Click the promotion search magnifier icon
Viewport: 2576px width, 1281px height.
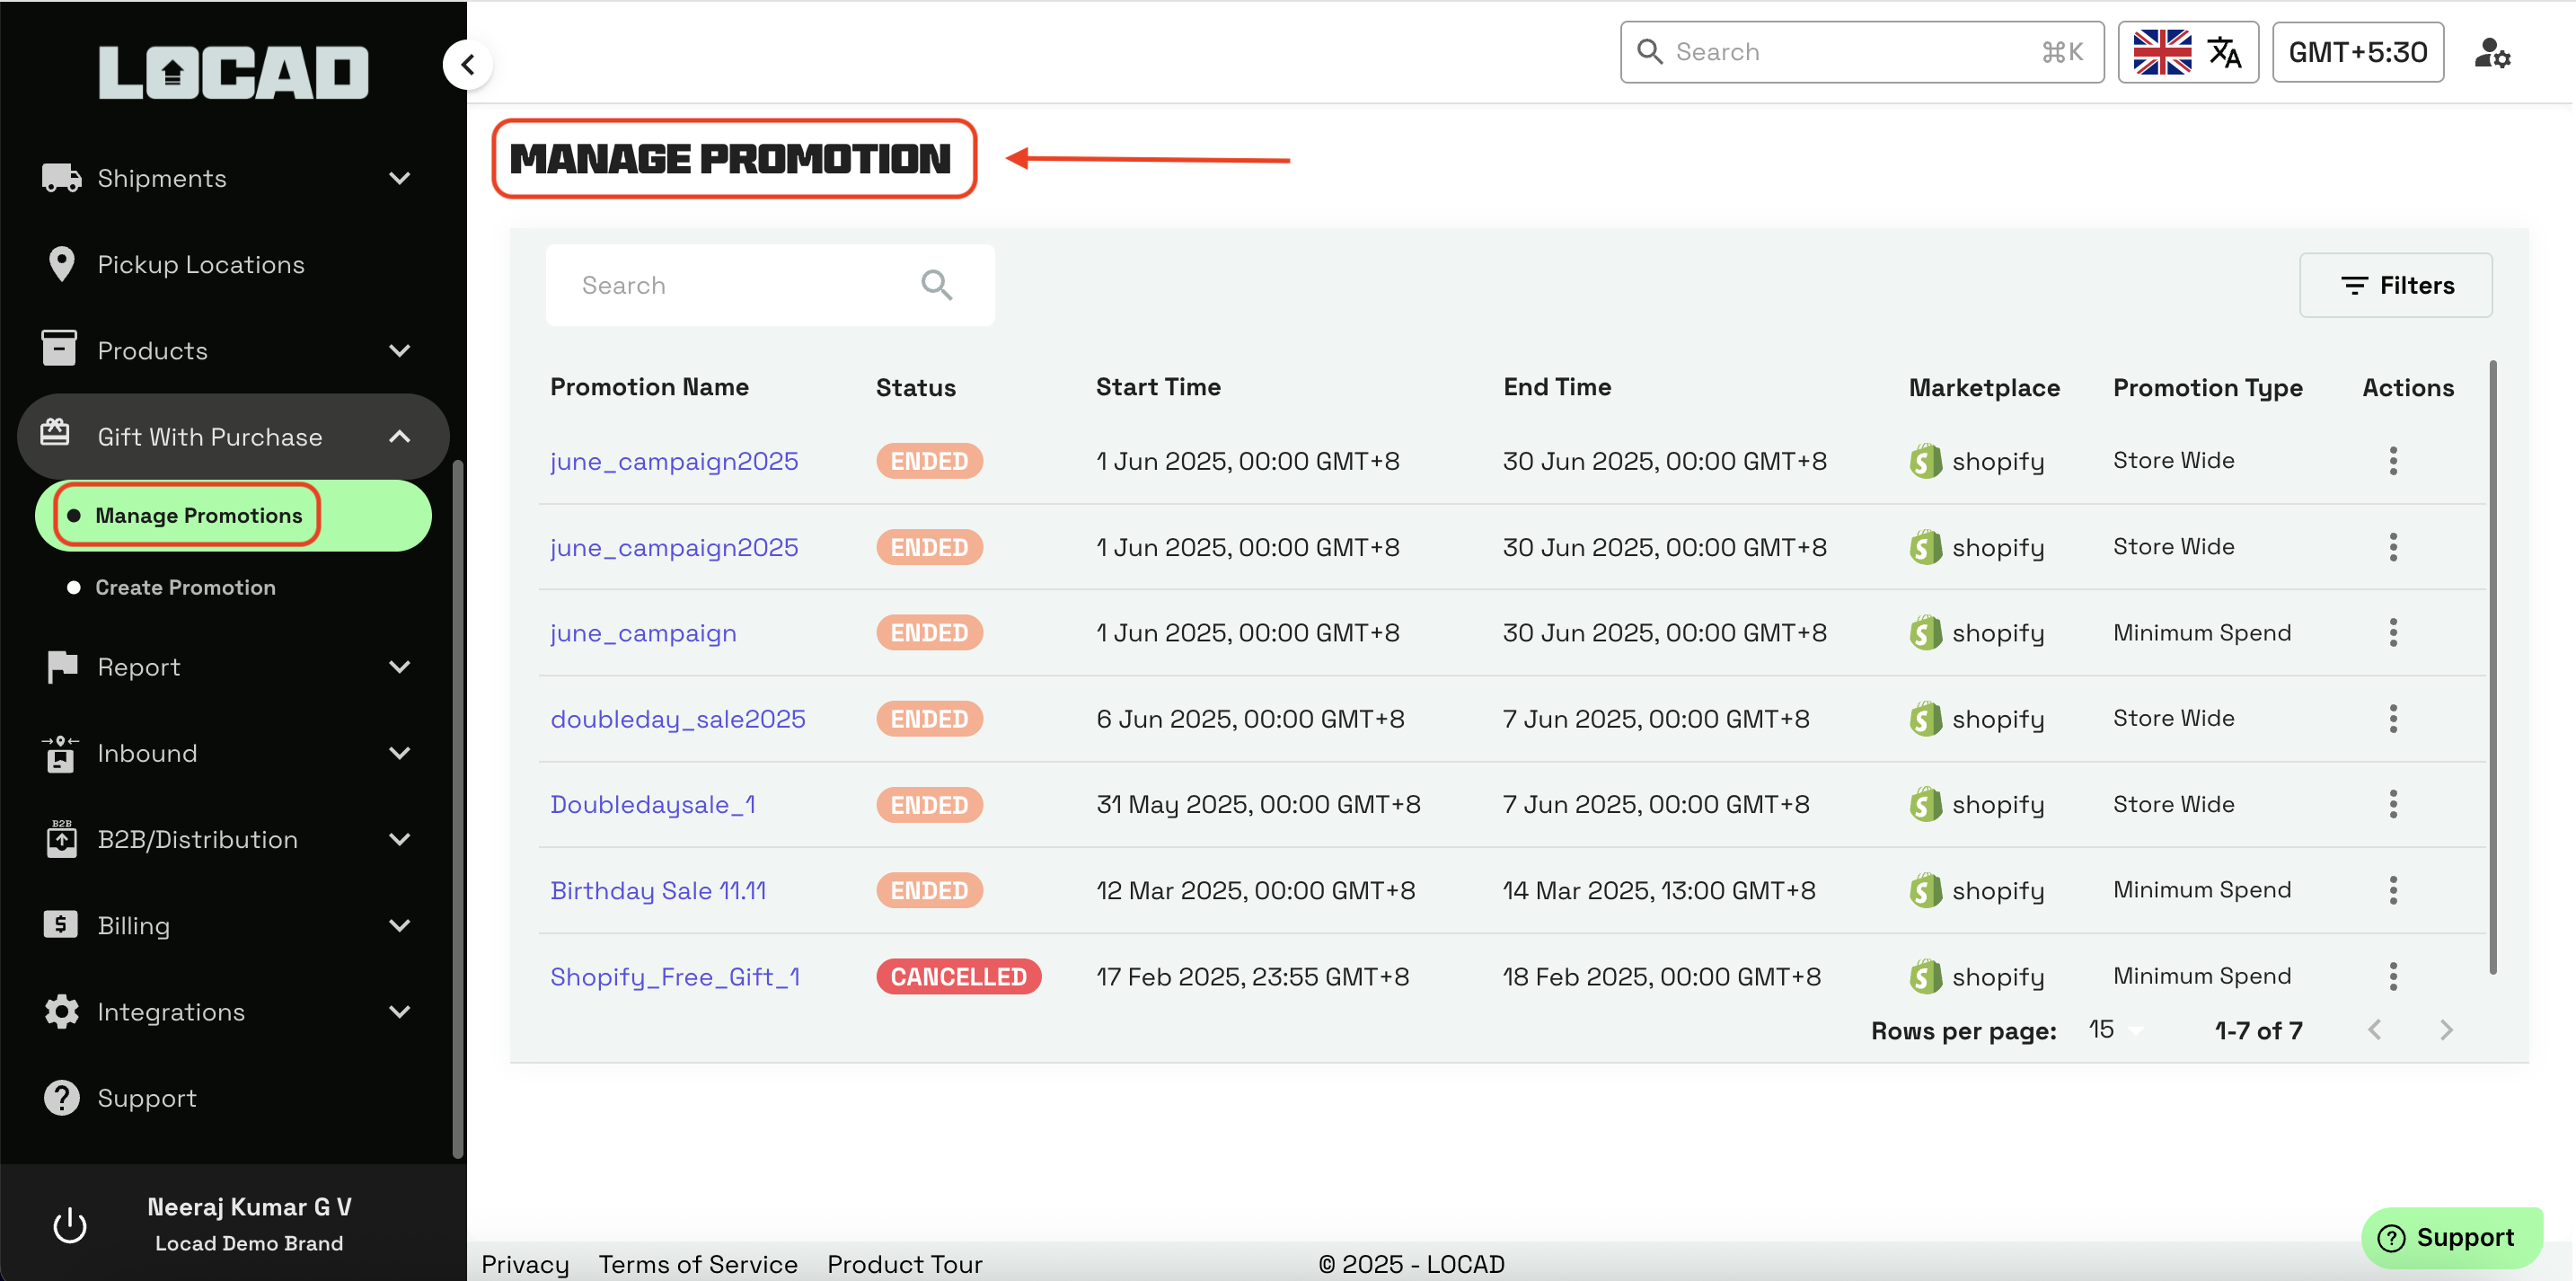tap(936, 285)
